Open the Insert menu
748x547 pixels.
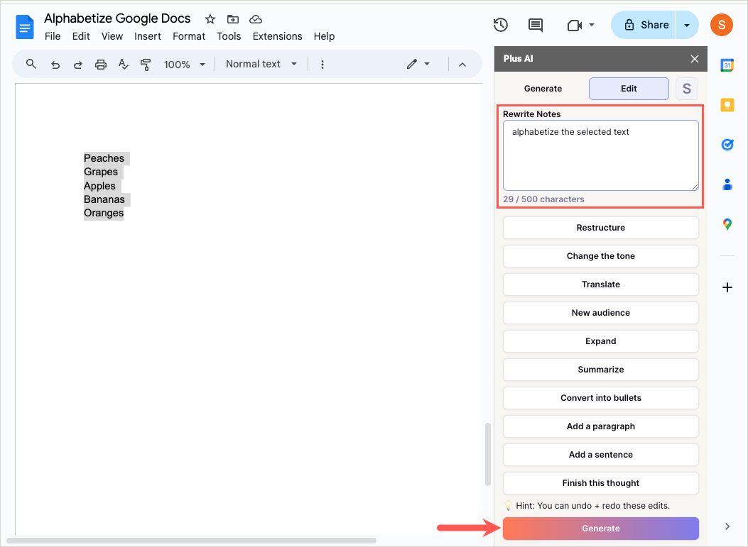coord(148,36)
